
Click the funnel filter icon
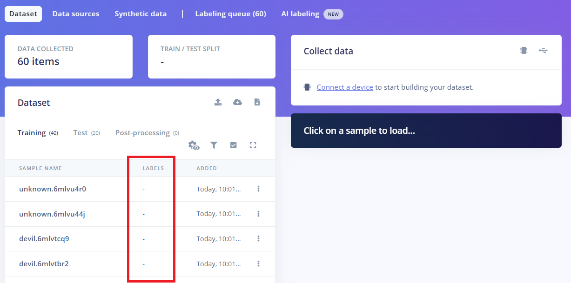point(214,145)
